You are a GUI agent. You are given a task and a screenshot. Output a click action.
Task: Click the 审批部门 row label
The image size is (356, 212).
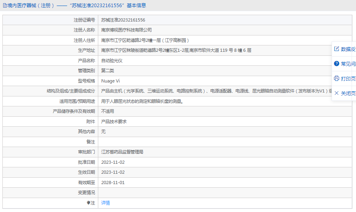(86, 152)
